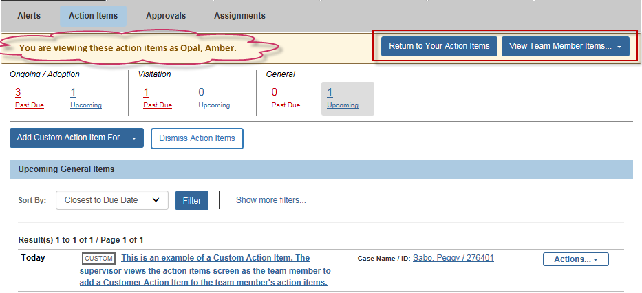
Task: Open the Alerts tab
Action: (29, 16)
